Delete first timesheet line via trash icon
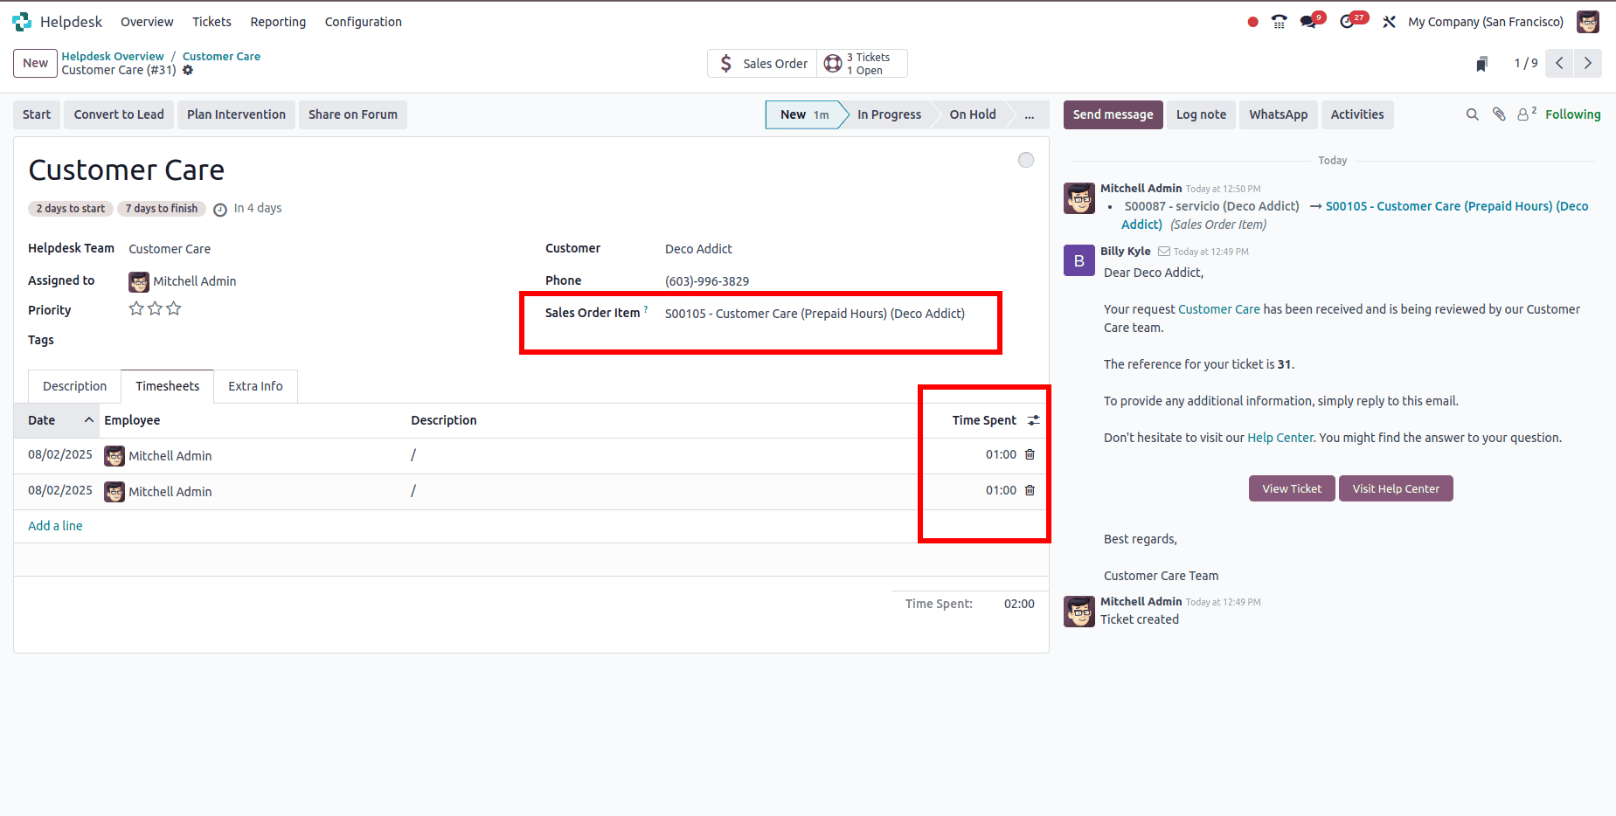 click(x=1030, y=454)
